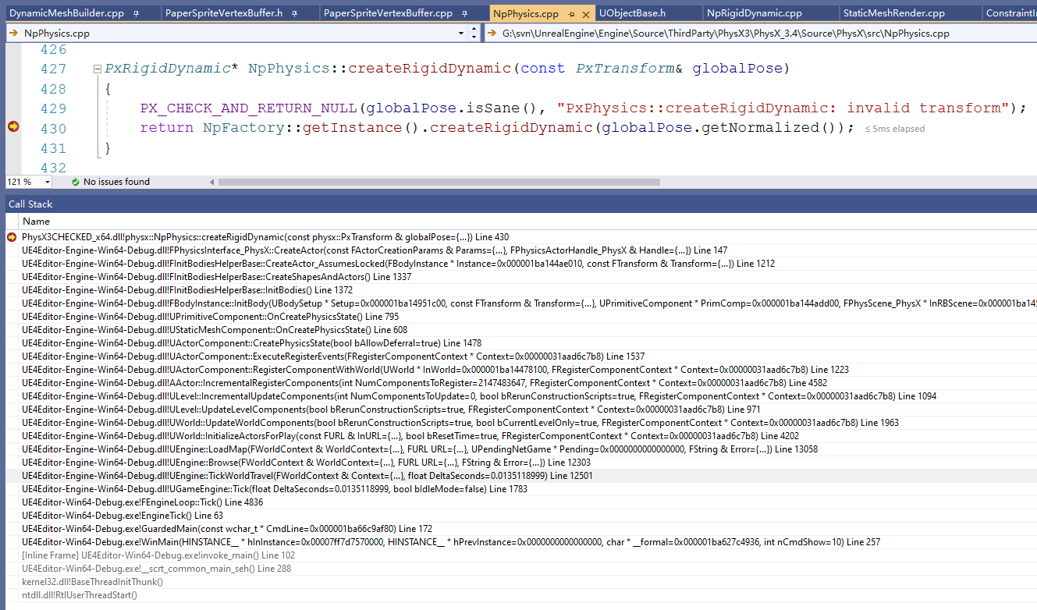Click the ≤ 5ms elapsed PerfTip
This screenshot has height=610, width=1037.
pos(895,129)
